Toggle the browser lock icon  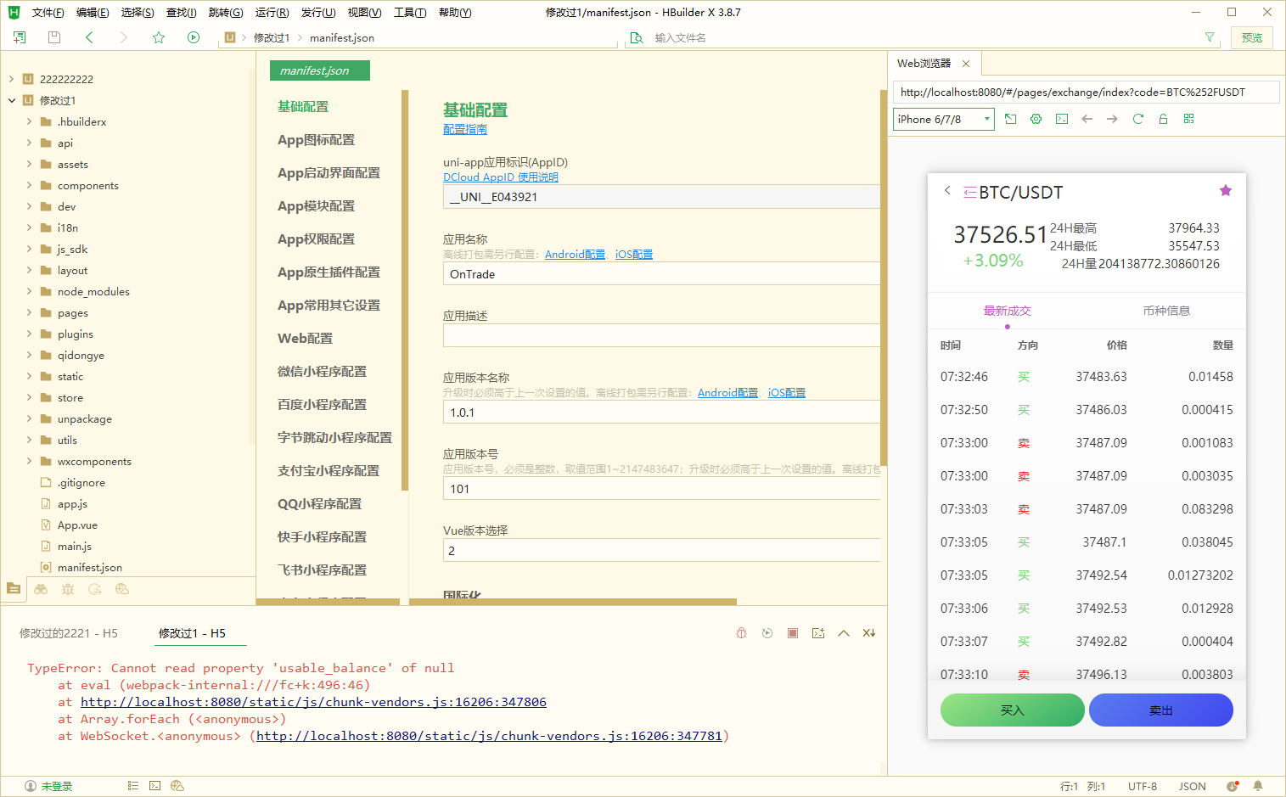[x=1163, y=119]
